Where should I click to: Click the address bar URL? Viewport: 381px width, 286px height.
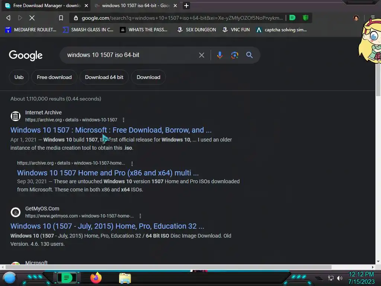tap(182, 18)
